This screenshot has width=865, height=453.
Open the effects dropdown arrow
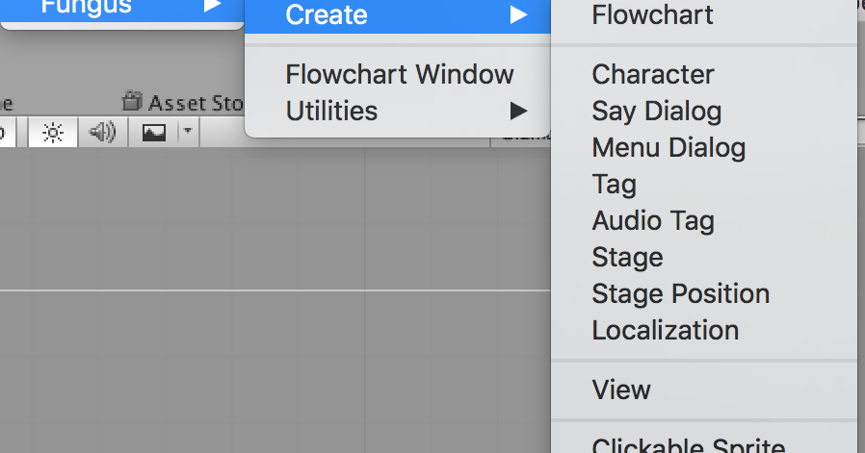[189, 133]
